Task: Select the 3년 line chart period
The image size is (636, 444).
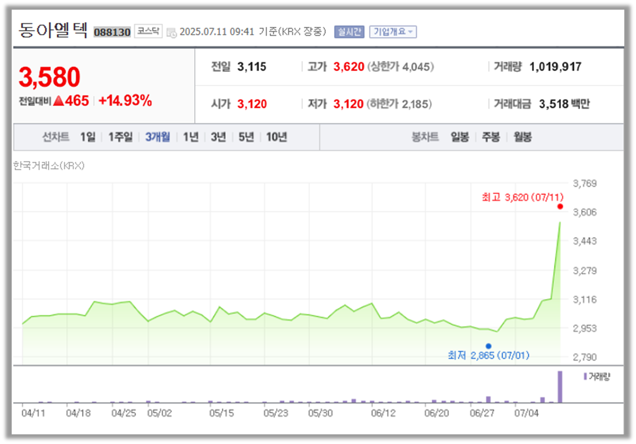Action: pos(218,137)
